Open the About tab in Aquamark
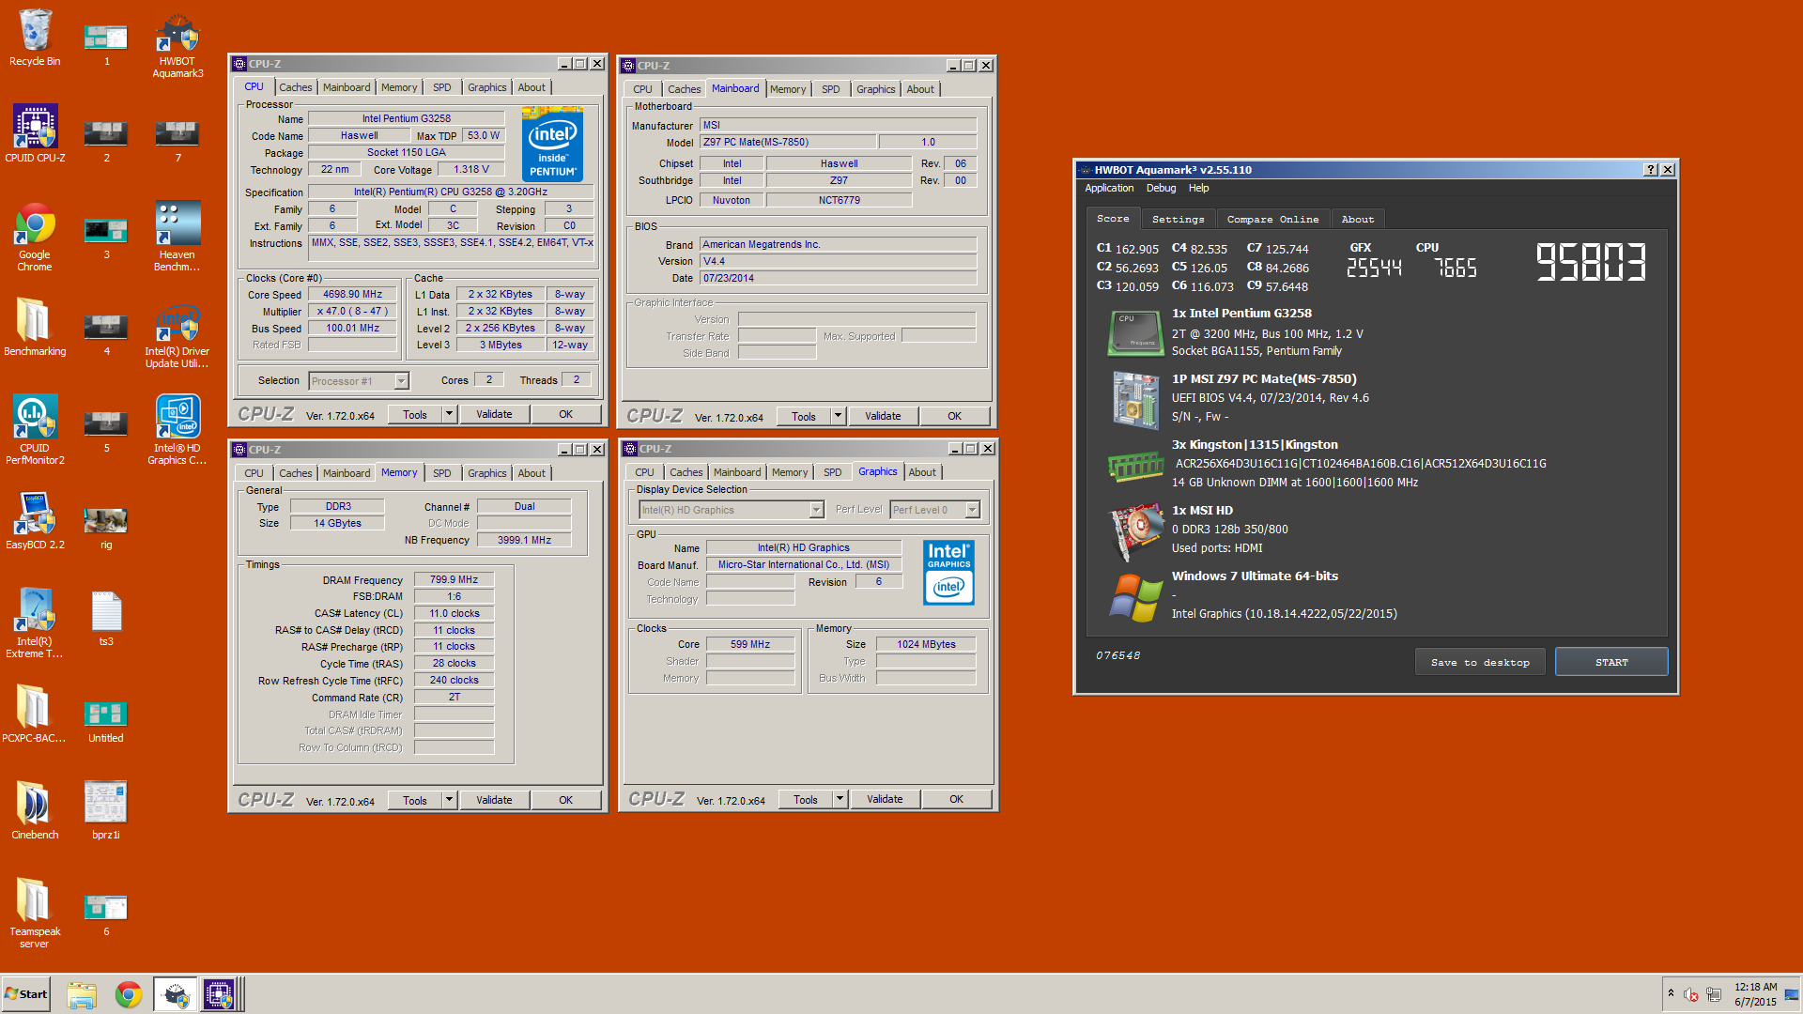This screenshot has height=1014, width=1803. pyautogui.click(x=1357, y=219)
